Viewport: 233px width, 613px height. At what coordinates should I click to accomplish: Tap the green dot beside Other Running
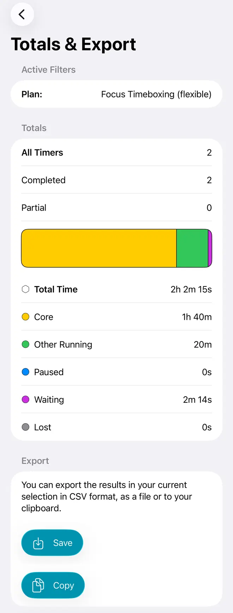pos(25,344)
